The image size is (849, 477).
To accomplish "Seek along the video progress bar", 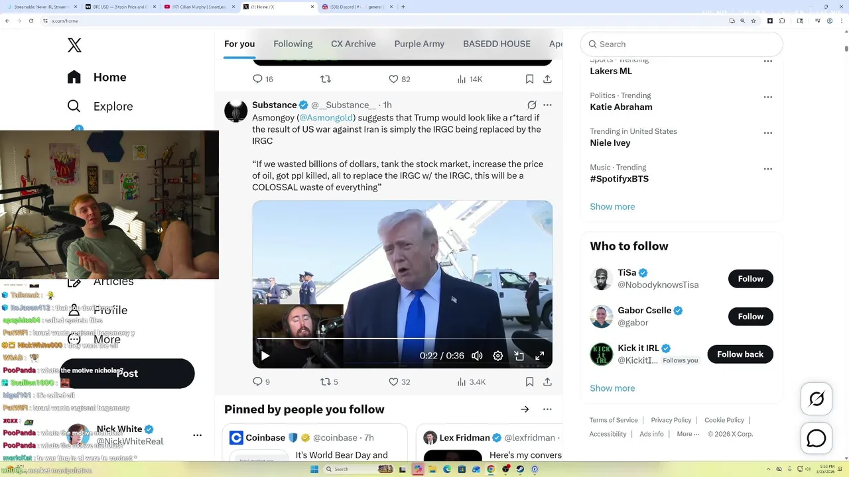I will 402,339.
